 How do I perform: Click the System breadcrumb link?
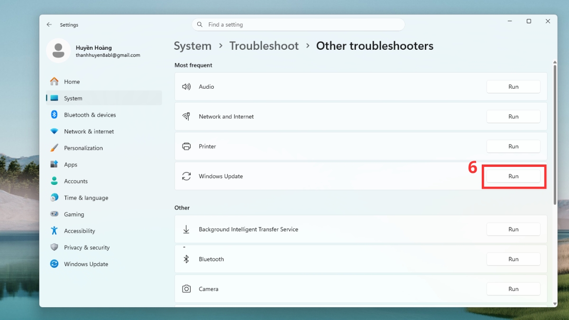click(193, 46)
